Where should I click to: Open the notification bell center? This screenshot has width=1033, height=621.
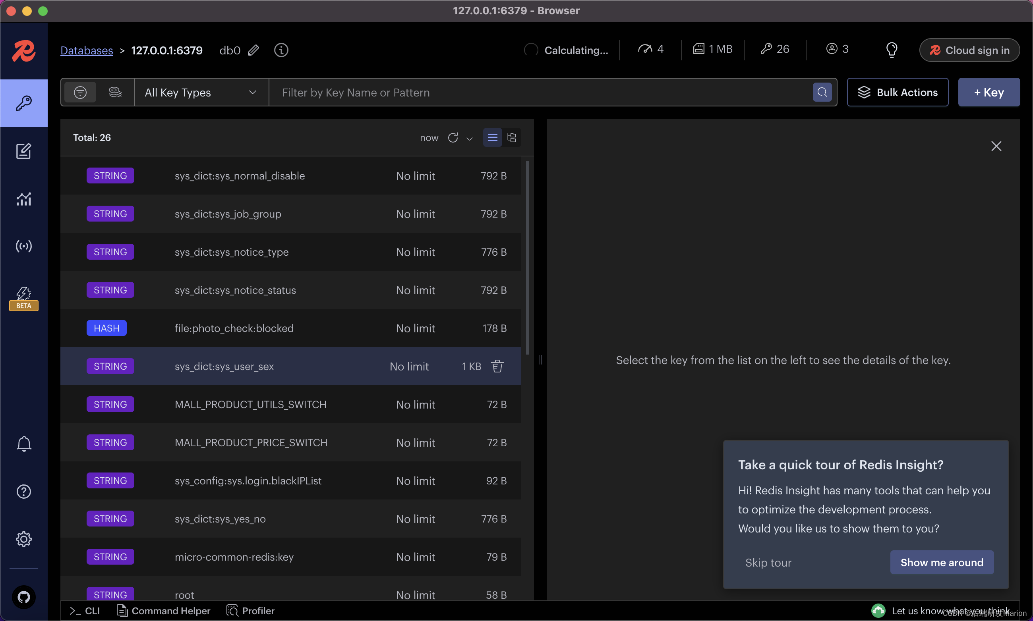(23, 444)
